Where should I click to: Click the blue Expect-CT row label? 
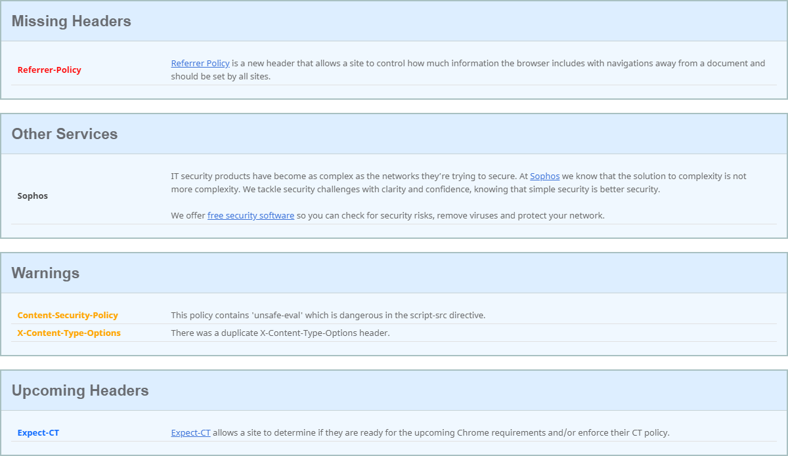click(x=38, y=432)
